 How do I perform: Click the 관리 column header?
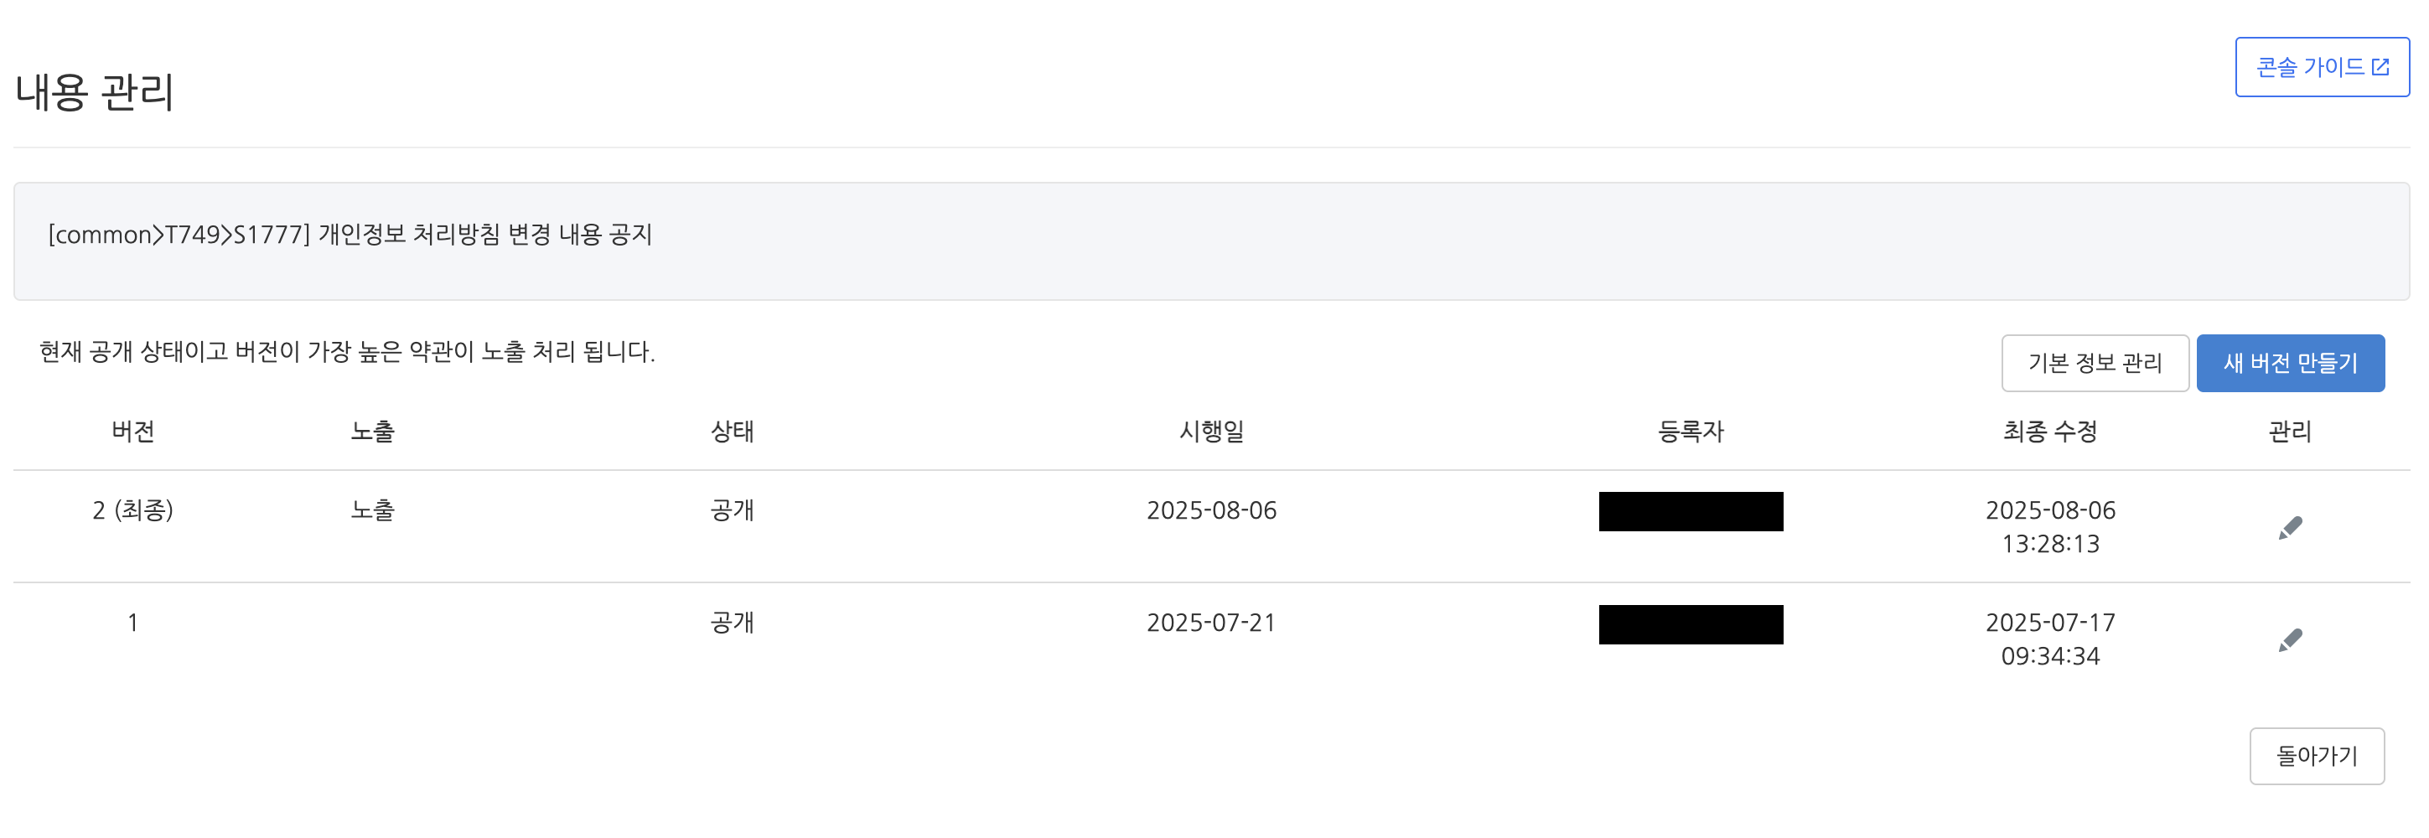pyautogui.click(x=2290, y=432)
